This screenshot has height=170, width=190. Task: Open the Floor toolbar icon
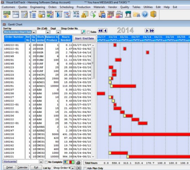[x=76, y=14]
